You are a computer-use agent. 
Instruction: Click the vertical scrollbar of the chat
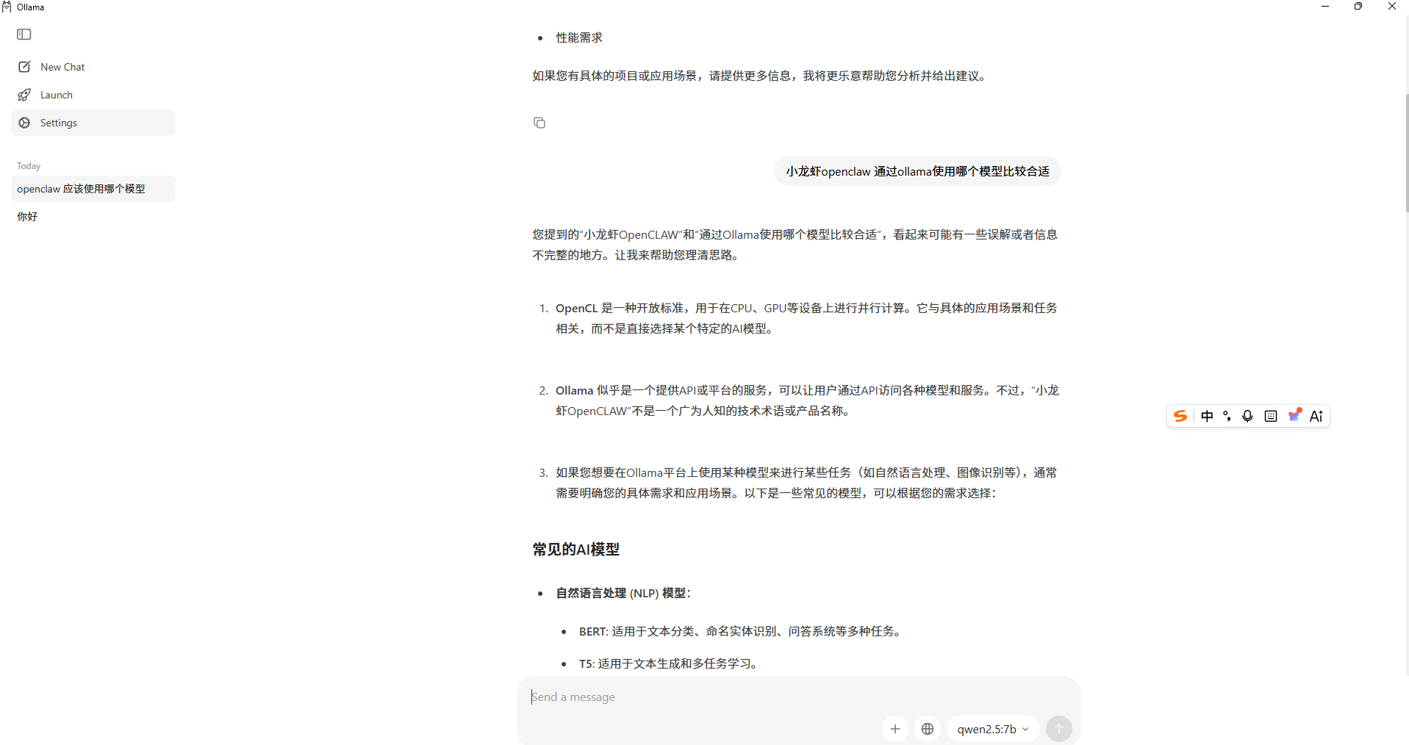[1407, 153]
